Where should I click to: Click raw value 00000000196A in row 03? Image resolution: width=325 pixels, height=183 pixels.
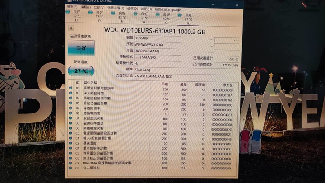[x=223, y=95]
